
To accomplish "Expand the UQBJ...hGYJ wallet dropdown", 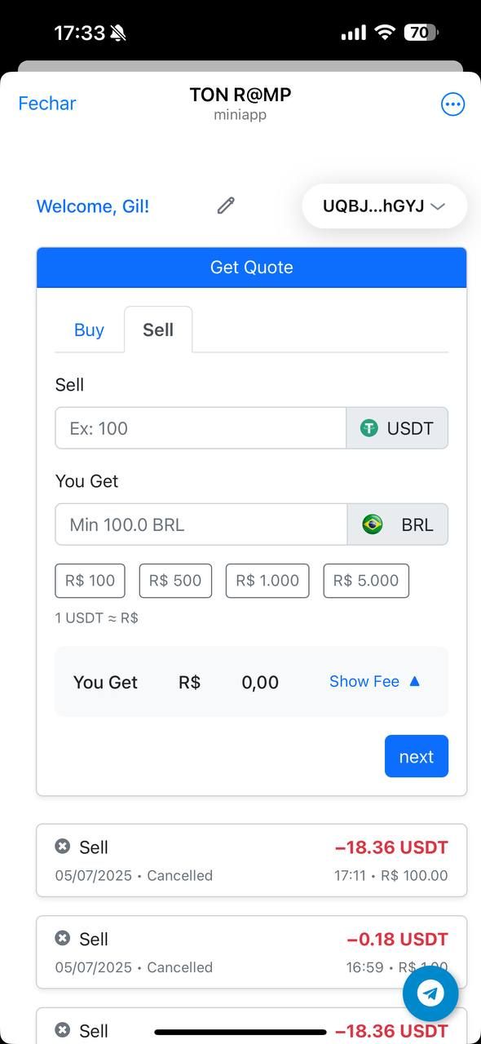I will pyautogui.click(x=384, y=206).
